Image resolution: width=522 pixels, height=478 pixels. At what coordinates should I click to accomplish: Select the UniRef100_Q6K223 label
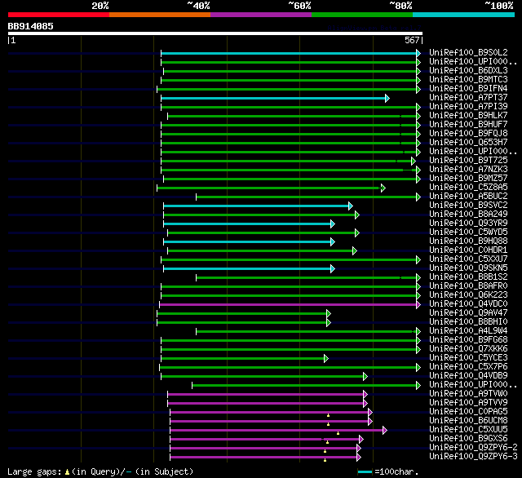tap(468, 295)
